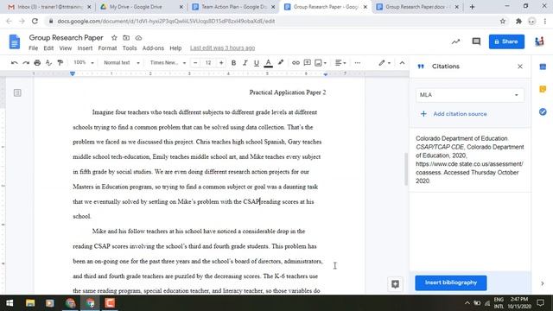Open the zoom level dropdown
The width and height of the screenshot is (553, 311).
point(84,62)
